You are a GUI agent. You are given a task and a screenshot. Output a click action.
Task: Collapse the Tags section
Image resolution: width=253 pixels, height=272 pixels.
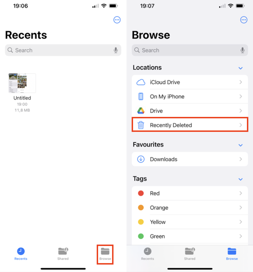tap(241, 179)
